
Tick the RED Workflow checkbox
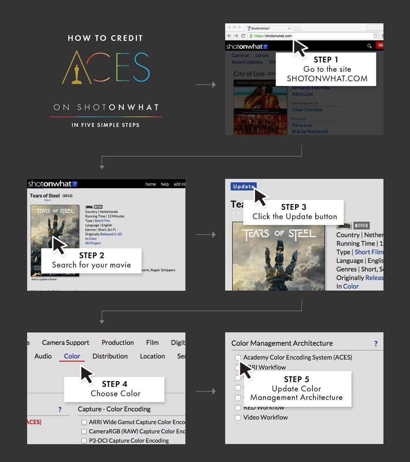coord(238,407)
